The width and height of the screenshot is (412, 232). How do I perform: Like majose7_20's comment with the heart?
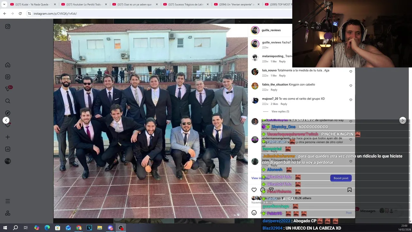(351, 100)
